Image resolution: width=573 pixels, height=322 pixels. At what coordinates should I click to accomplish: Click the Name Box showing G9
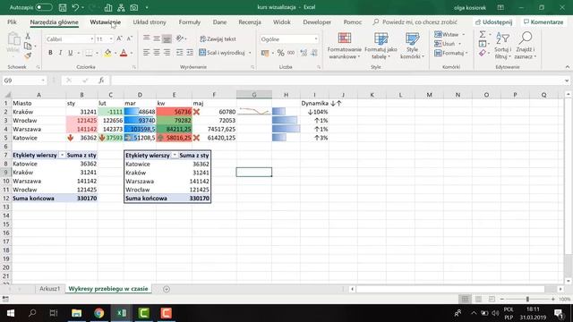pos(24,80)
